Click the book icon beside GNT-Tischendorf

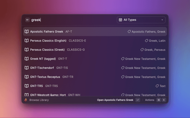coord(27,68)
